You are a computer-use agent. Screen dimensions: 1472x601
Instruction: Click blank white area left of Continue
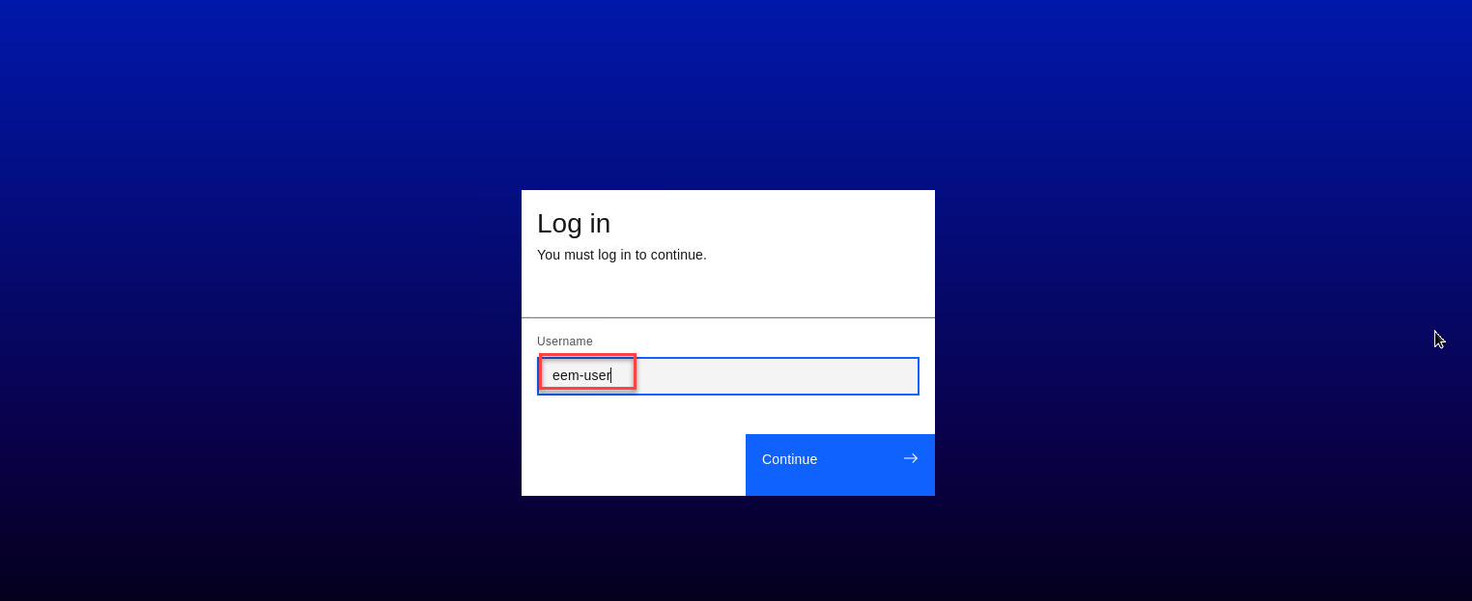[x=634, y=465]
